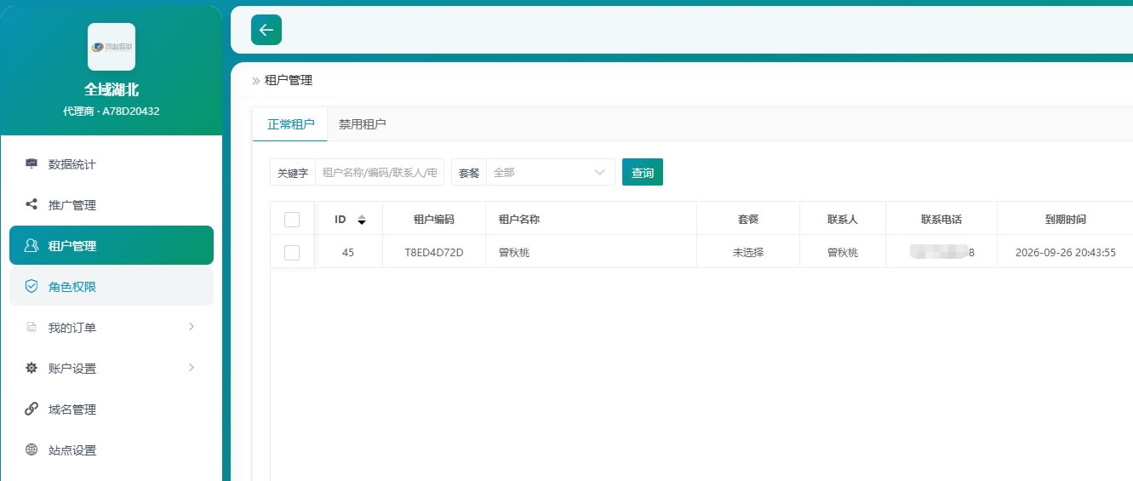Click tenant code T8ED4D72D cell
The width and height of the screenshot is (1133, 481).
434,253
